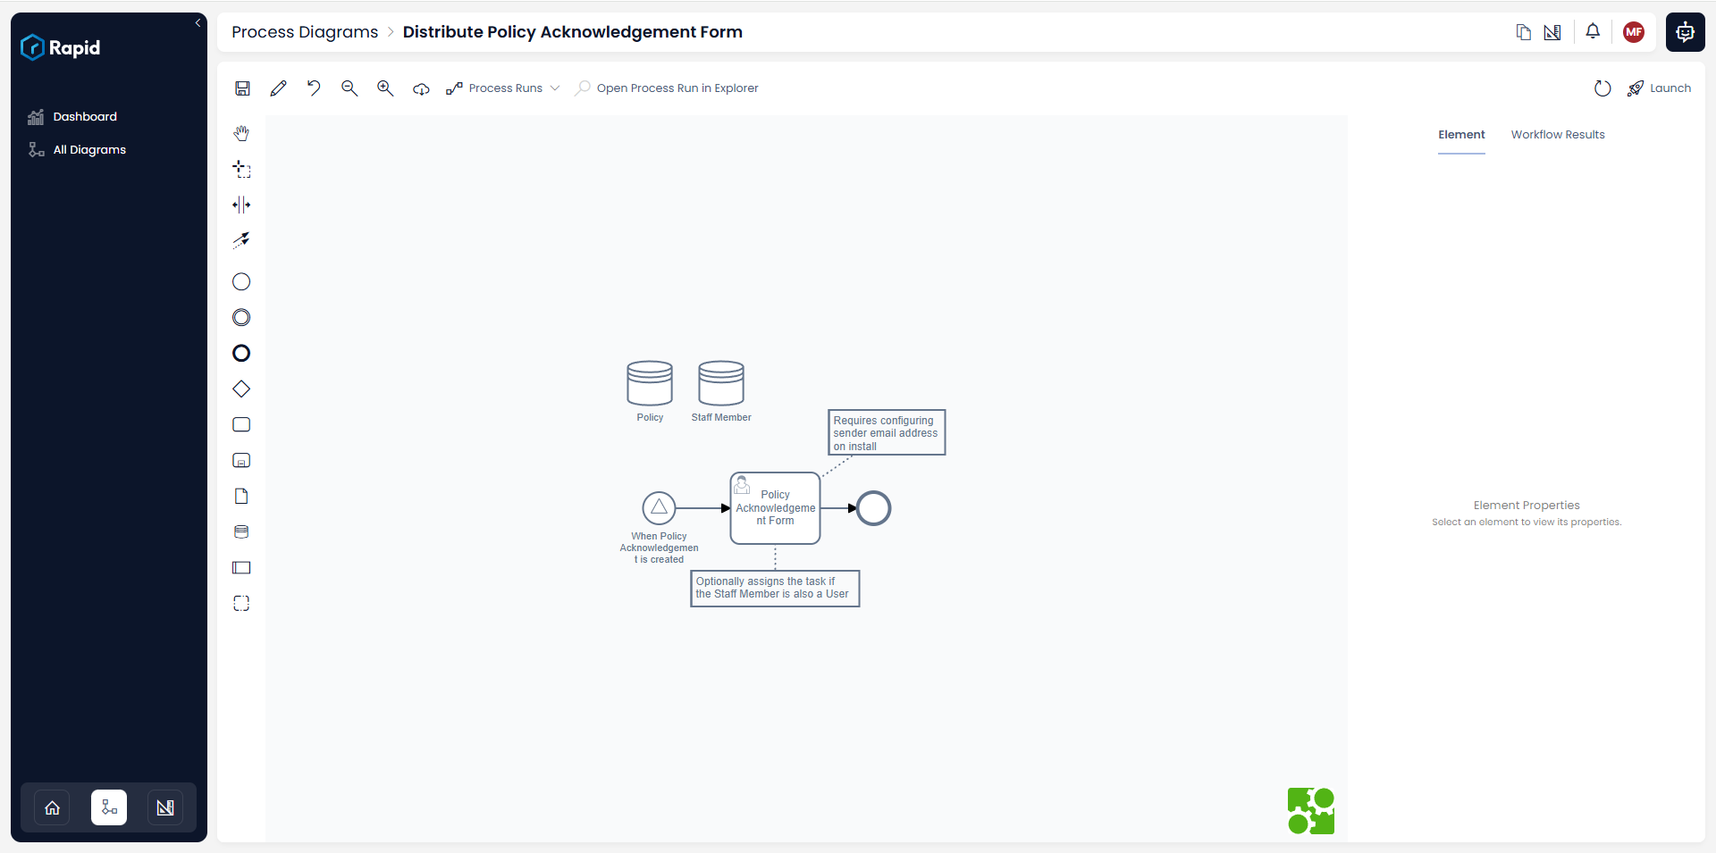Viewport: 1716px width, 853px height.
Task: Open Dashboard in the sidebar
Action: coord(85,117)
